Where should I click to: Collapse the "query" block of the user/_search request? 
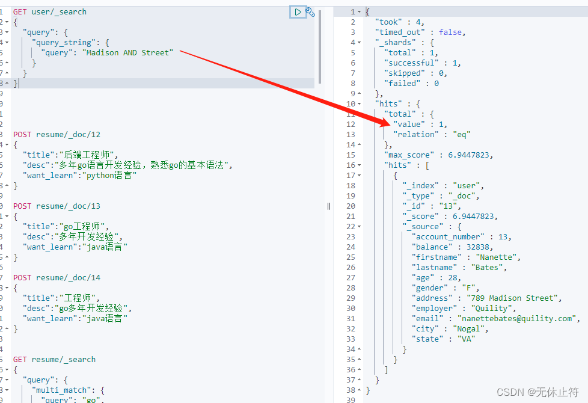(7, 32)
